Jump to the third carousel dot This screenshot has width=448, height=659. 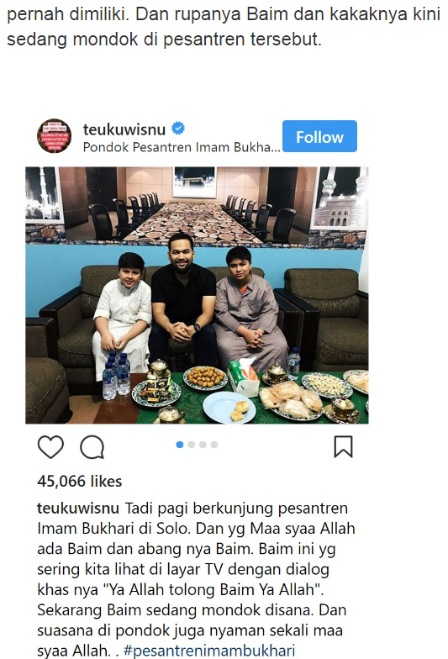203,445
